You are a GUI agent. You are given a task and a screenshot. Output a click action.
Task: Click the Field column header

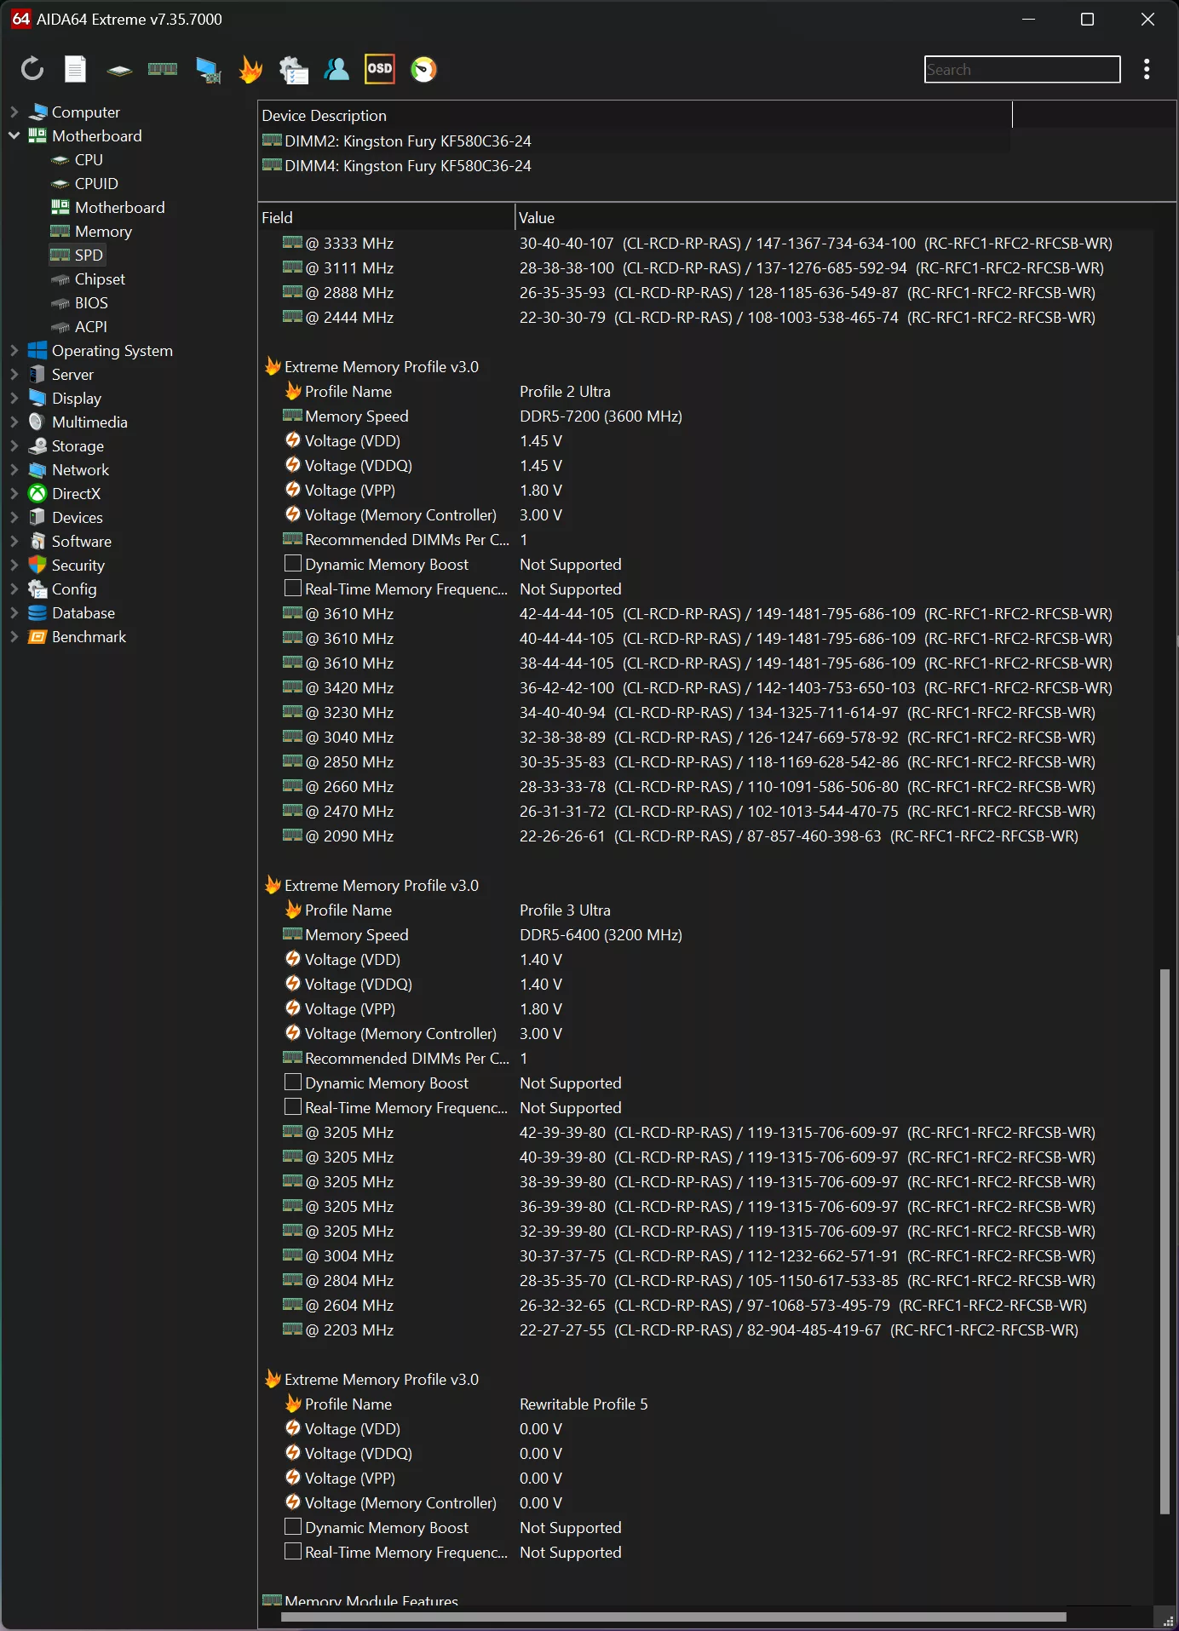386,218
